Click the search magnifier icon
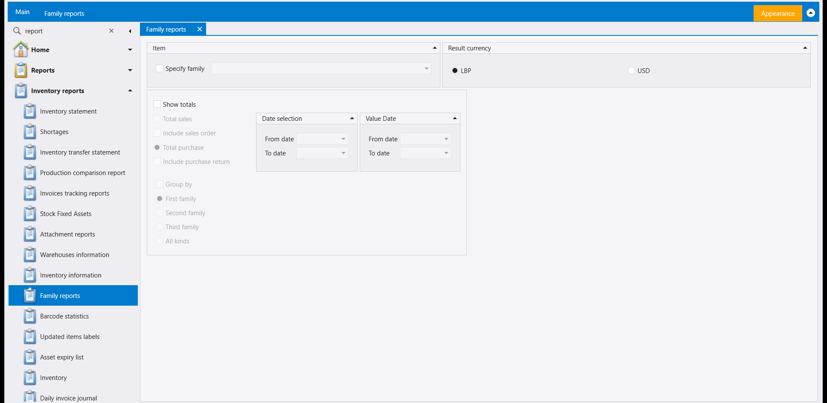827x403 pixels. tap(17, 31)
